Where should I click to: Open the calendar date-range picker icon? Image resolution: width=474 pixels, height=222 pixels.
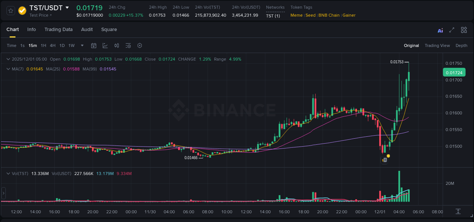94,45
